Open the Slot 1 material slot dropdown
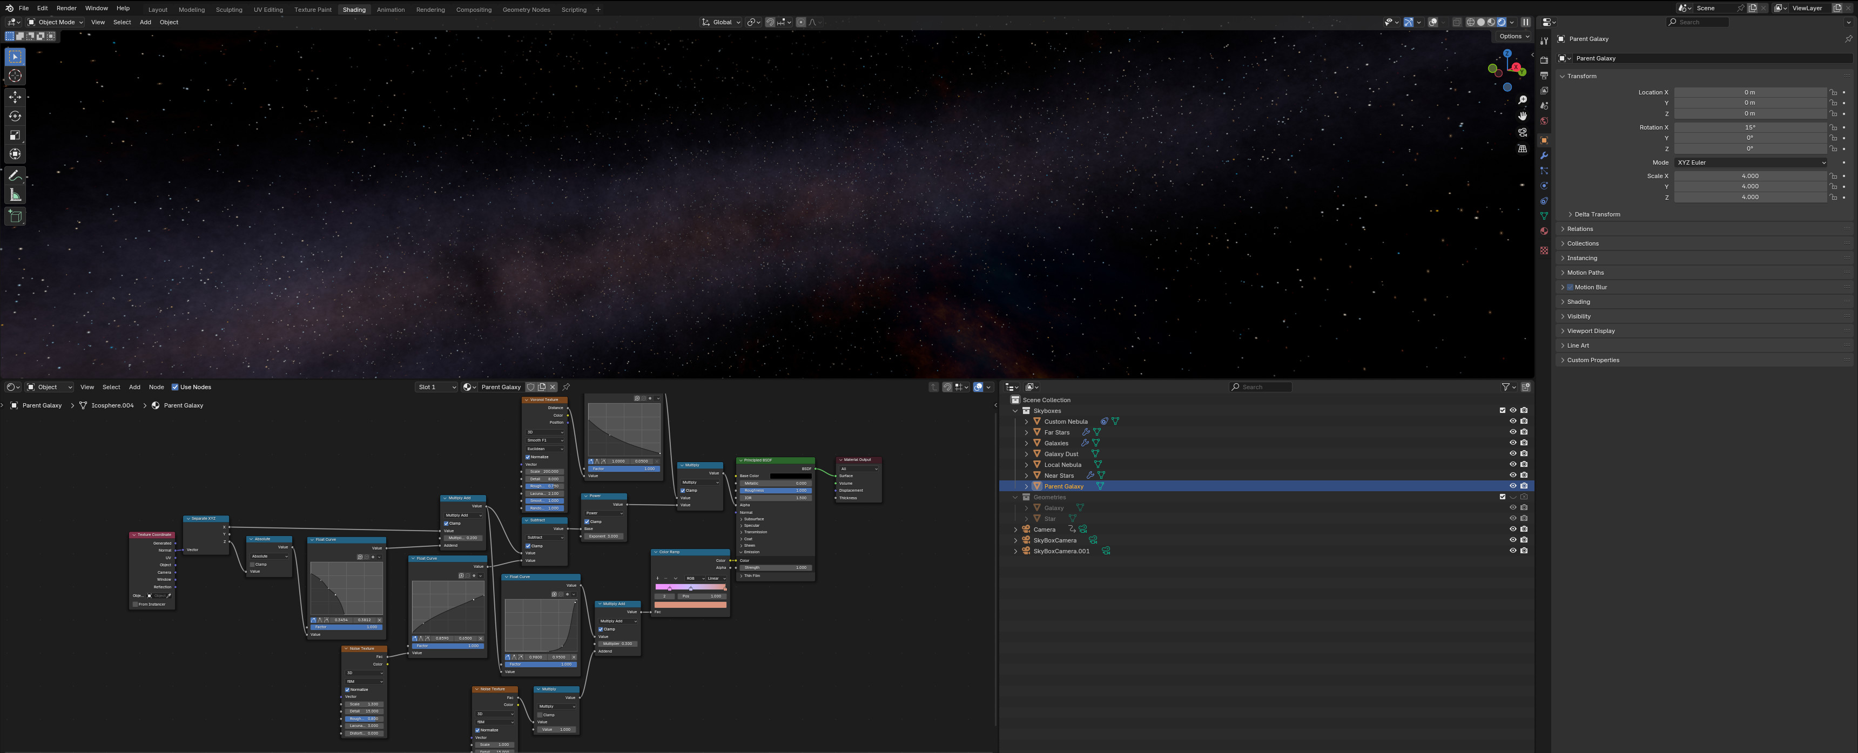Viewport: 1858px width, 753px height. (436, 387)
